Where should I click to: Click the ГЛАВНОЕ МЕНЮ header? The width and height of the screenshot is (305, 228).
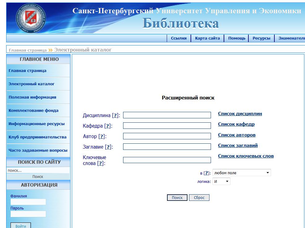pos(39,59)
